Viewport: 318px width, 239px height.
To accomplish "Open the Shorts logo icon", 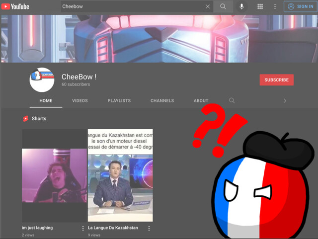I will click(x=26, y=118).
